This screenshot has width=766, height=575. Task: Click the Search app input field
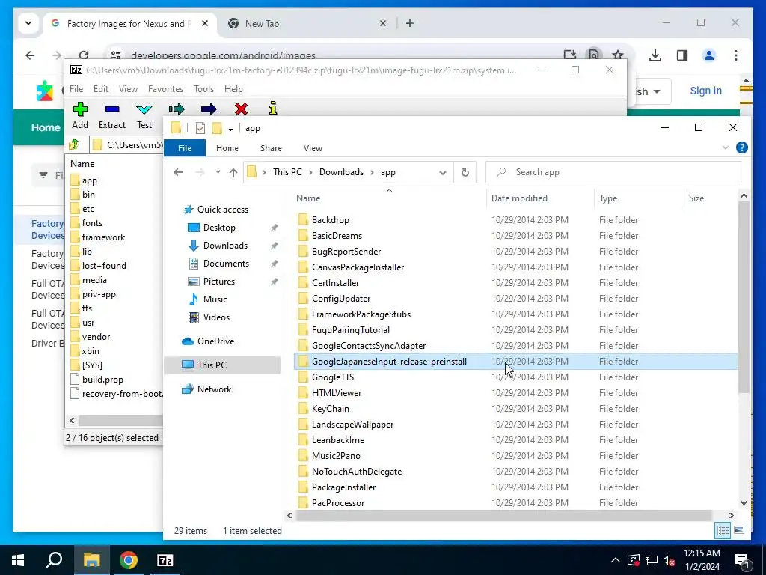coord(613,172)
